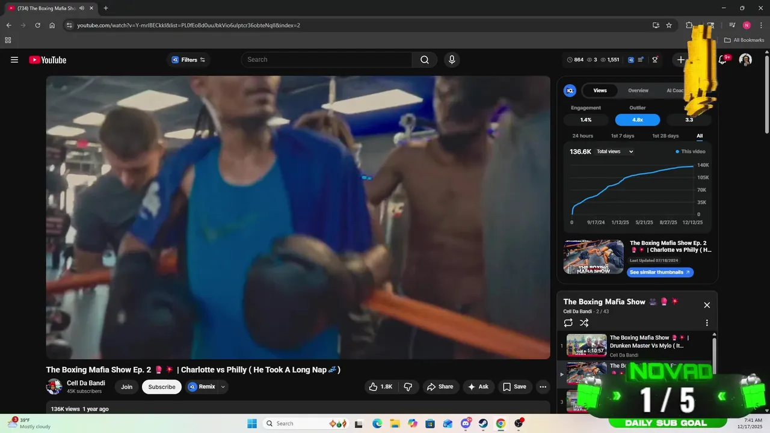
Task: Click the blue vidIQ logo in the stats panel
Action: [570, 90]
